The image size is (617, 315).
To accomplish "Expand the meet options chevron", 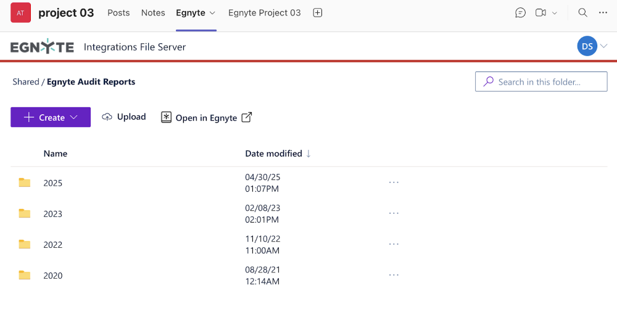I will 555,13.
